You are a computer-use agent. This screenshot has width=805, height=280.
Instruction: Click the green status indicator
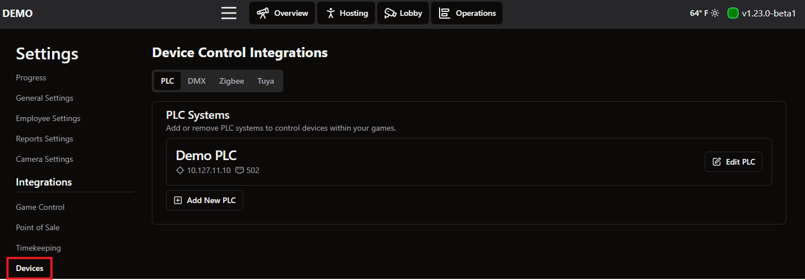click(732, 13)
